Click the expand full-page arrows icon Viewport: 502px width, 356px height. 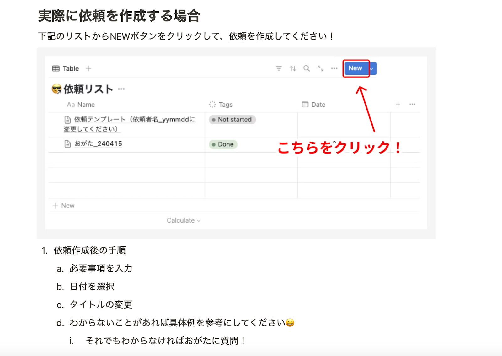click(320, 68)
